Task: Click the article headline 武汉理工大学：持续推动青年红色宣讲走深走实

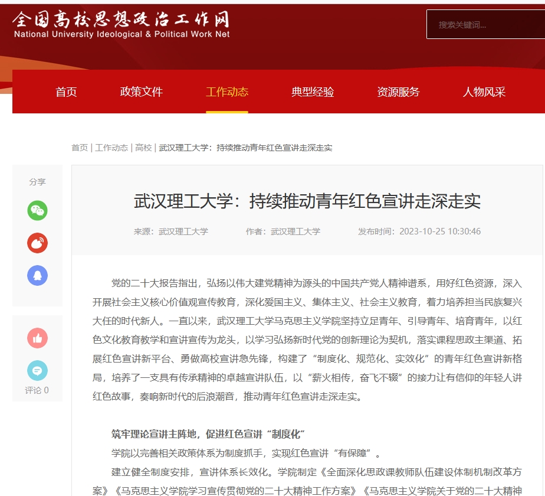Action: coord(307,201)
